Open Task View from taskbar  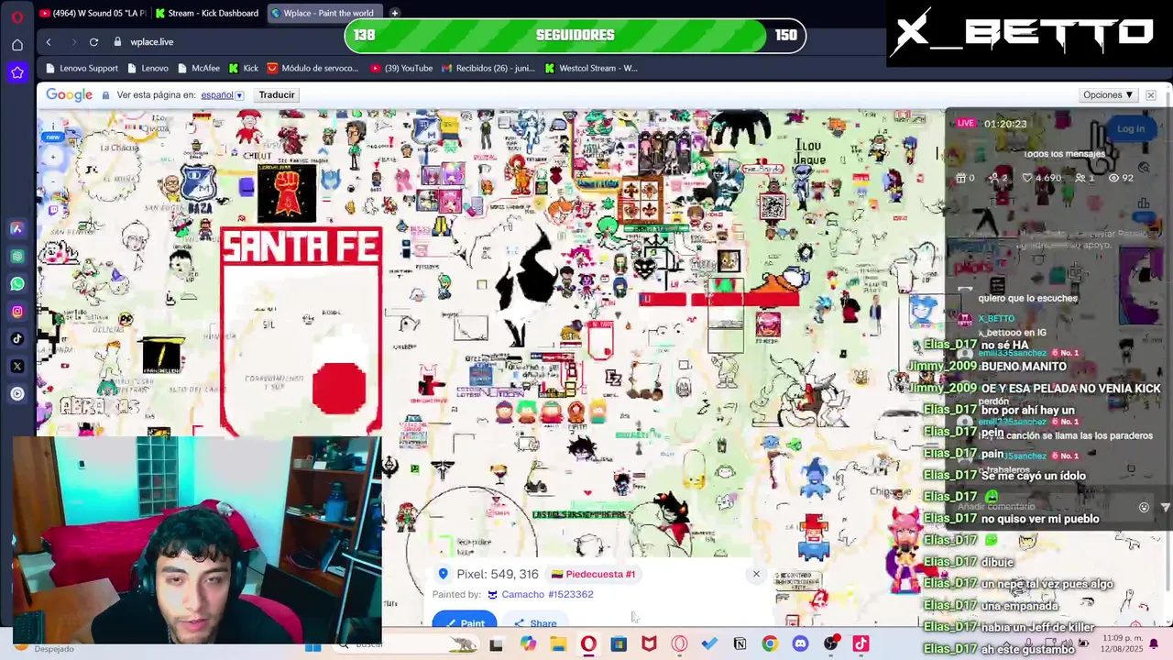496,644
